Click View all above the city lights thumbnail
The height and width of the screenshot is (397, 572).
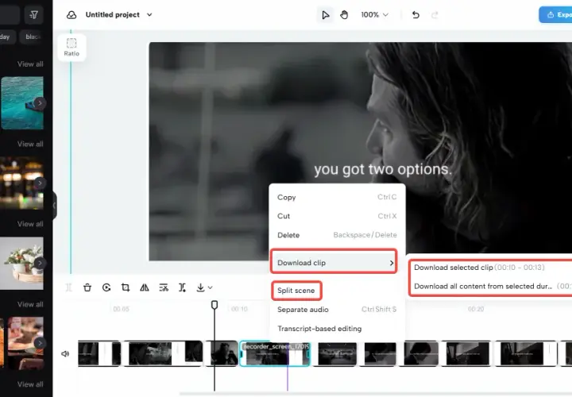tap(30, 144)
